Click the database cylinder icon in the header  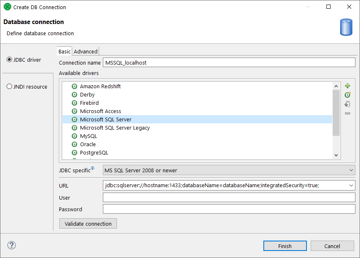[x=346, y=27]
